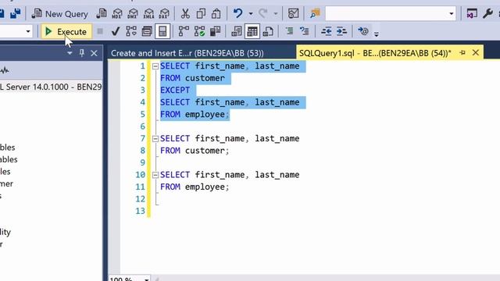Click the Execute button
This screenshot has width=500, height=281.
click(66, 31)
